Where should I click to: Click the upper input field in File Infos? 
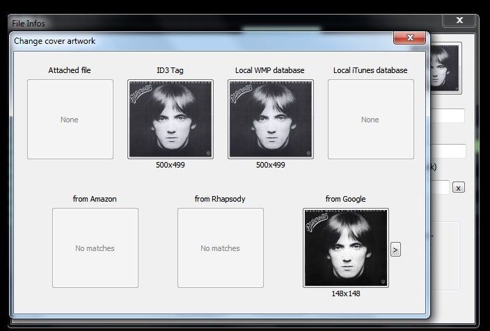pos(448,116)
